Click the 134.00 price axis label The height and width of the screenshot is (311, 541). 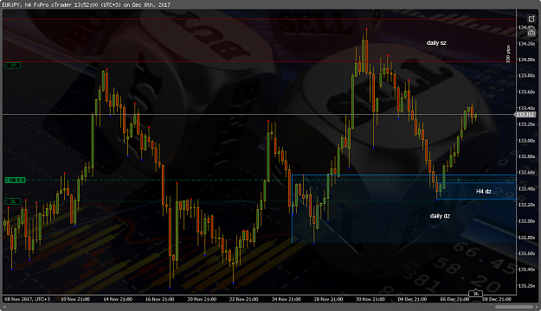tap(526, 60)
